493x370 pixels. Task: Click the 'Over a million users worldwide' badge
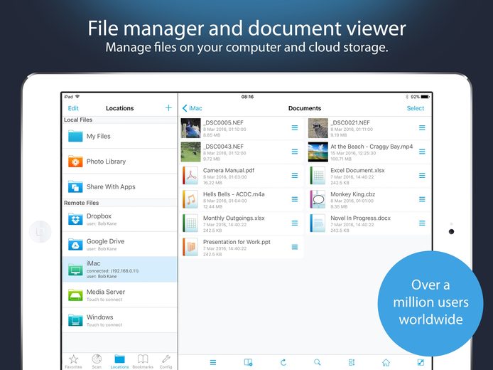pos(430,303)
